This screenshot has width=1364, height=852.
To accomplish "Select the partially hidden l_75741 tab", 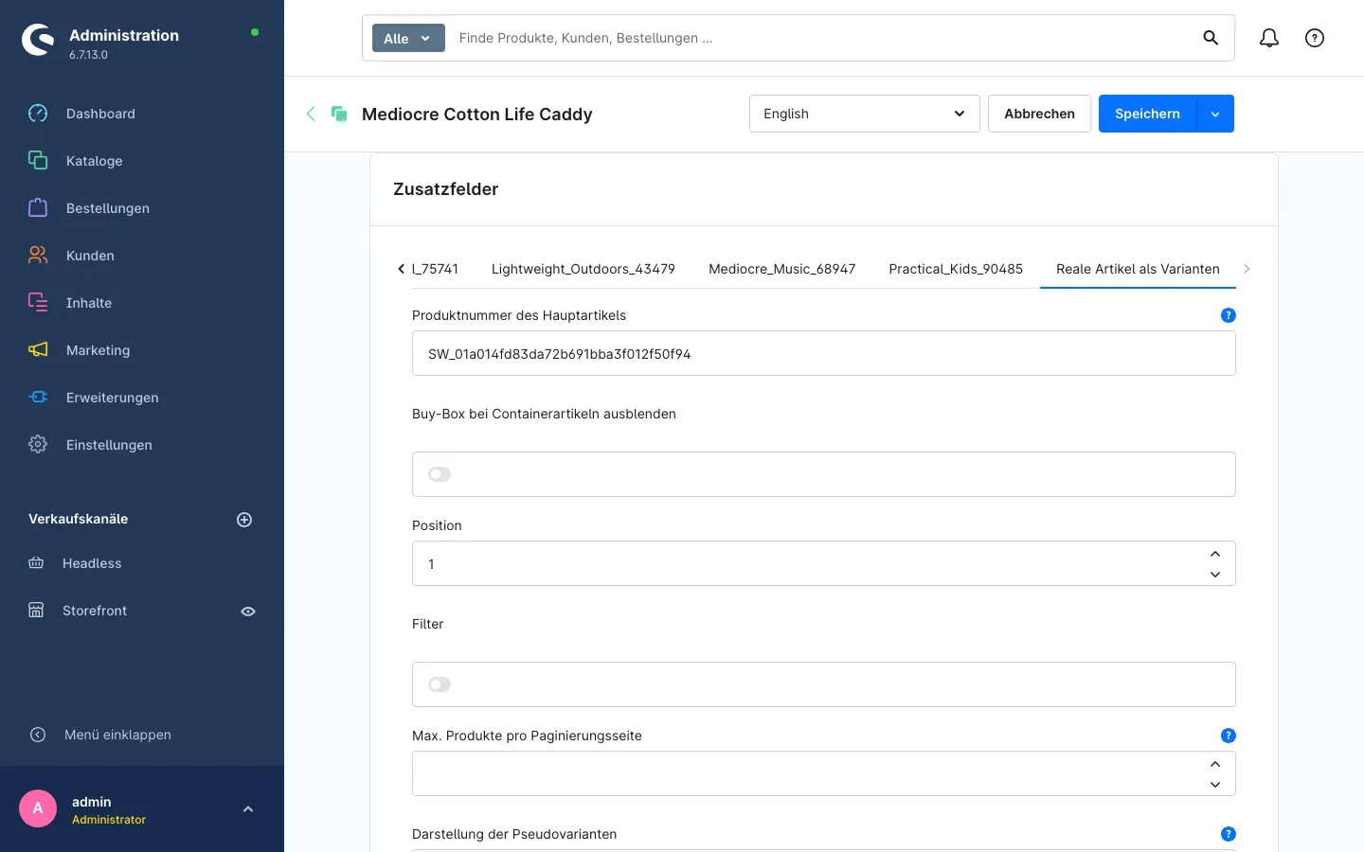I will pos(435,269).
